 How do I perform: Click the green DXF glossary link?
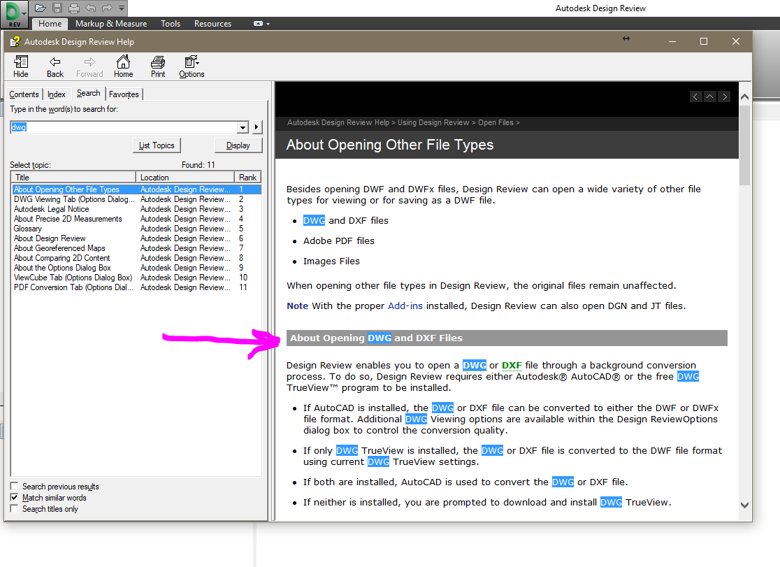point(512,366)
